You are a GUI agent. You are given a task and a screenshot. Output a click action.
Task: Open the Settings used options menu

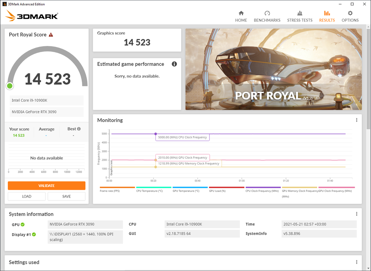(x=356, y=262)
